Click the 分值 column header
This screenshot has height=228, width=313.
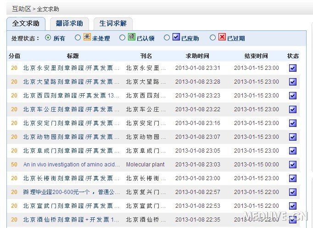tap(14, 56)
